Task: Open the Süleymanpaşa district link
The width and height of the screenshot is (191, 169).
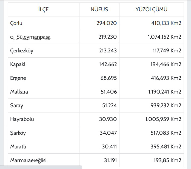Action: [33, 37]
